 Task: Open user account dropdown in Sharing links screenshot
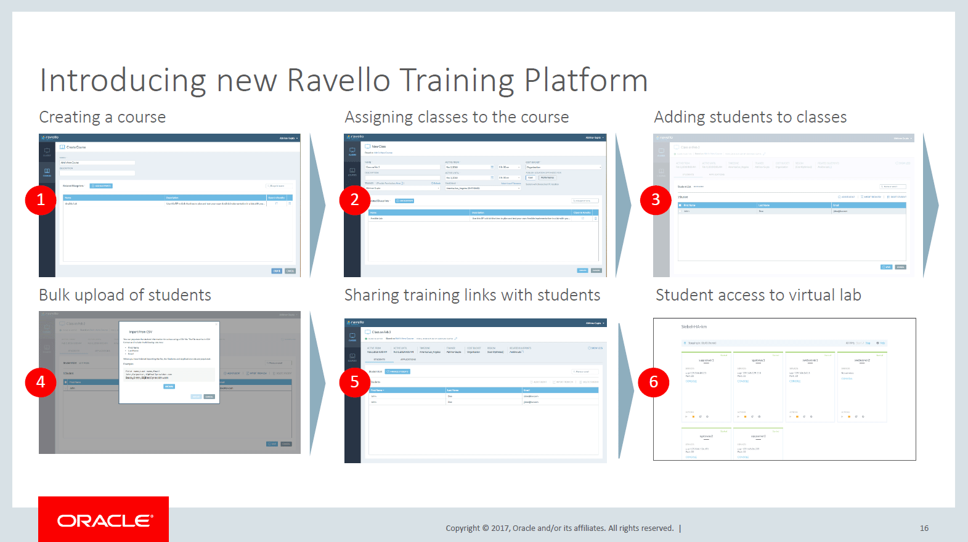click(595, 323)
